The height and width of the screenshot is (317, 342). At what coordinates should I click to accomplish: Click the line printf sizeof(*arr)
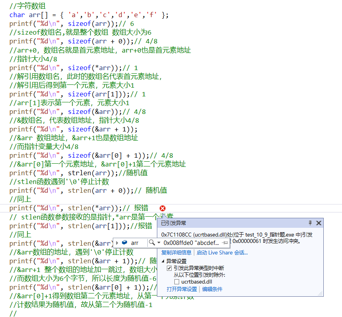73,68
